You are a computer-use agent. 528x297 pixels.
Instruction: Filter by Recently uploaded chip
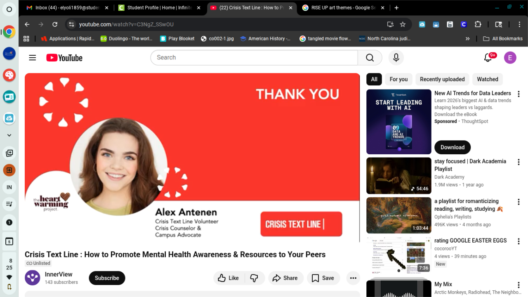[x=442, y=79]
